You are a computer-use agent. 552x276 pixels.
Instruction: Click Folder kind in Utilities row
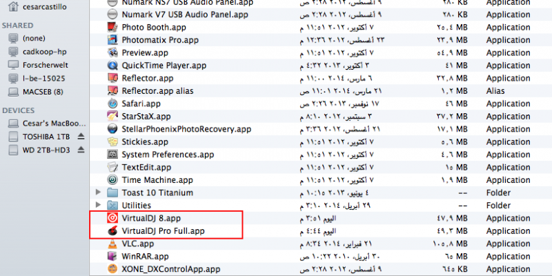498,206
